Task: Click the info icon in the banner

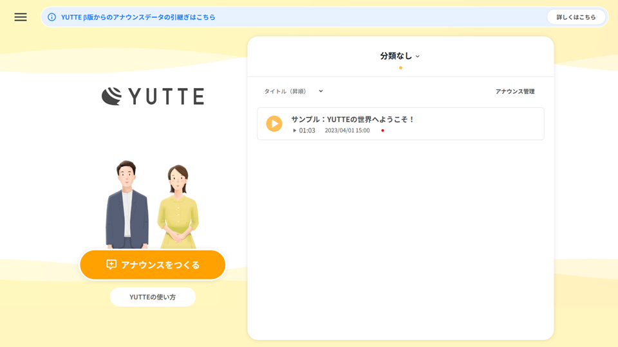Action: point(51,17)
